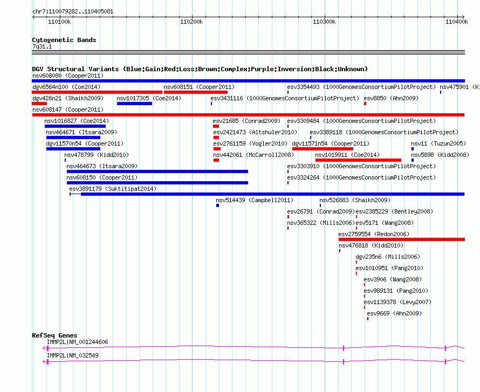
Task: Select esv1010951 (Pang2010) label
Action: (x=389, y=268)
